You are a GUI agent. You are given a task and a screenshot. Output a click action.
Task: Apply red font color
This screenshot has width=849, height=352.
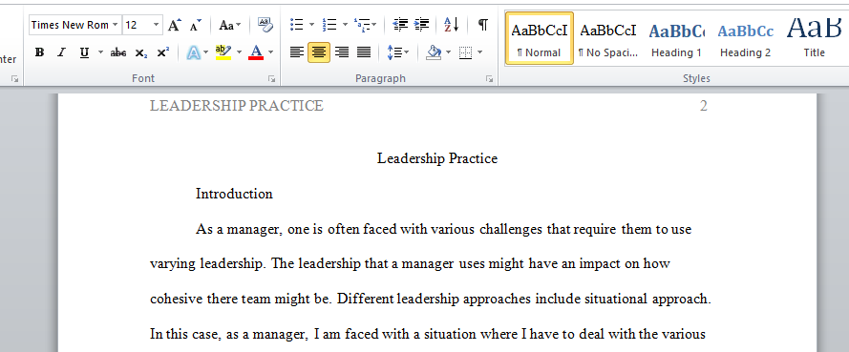click(x=256, y=52)
